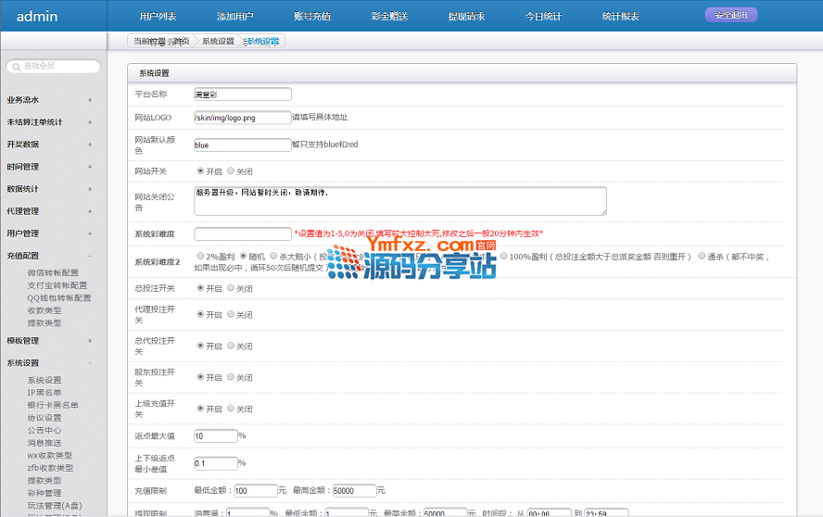
Task: Expand the 业务流水 sidebar section
Action: tap(90, 99)
